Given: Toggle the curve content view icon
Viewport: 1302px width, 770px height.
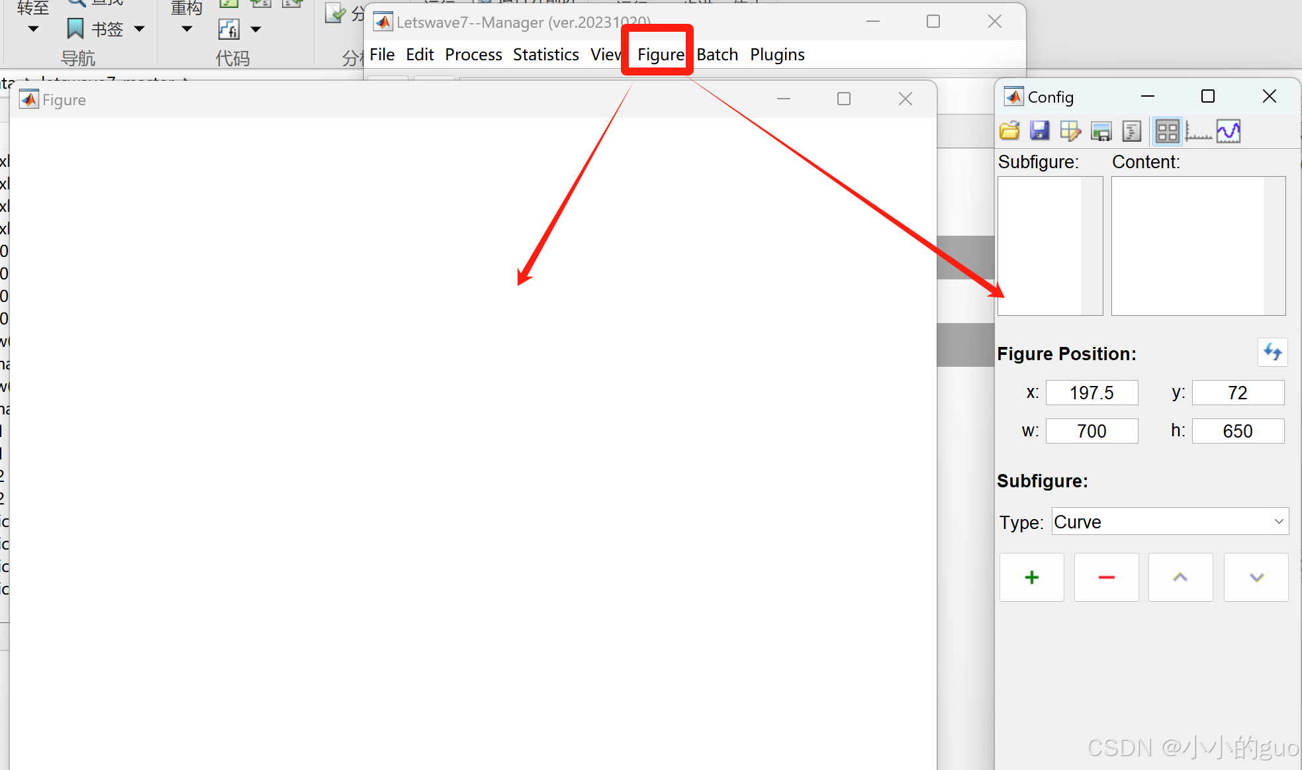Looking at the screenshot, I should point(1229,131).
